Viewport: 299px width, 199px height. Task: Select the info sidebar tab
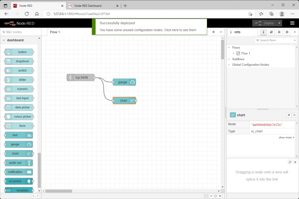coord(243,32)
